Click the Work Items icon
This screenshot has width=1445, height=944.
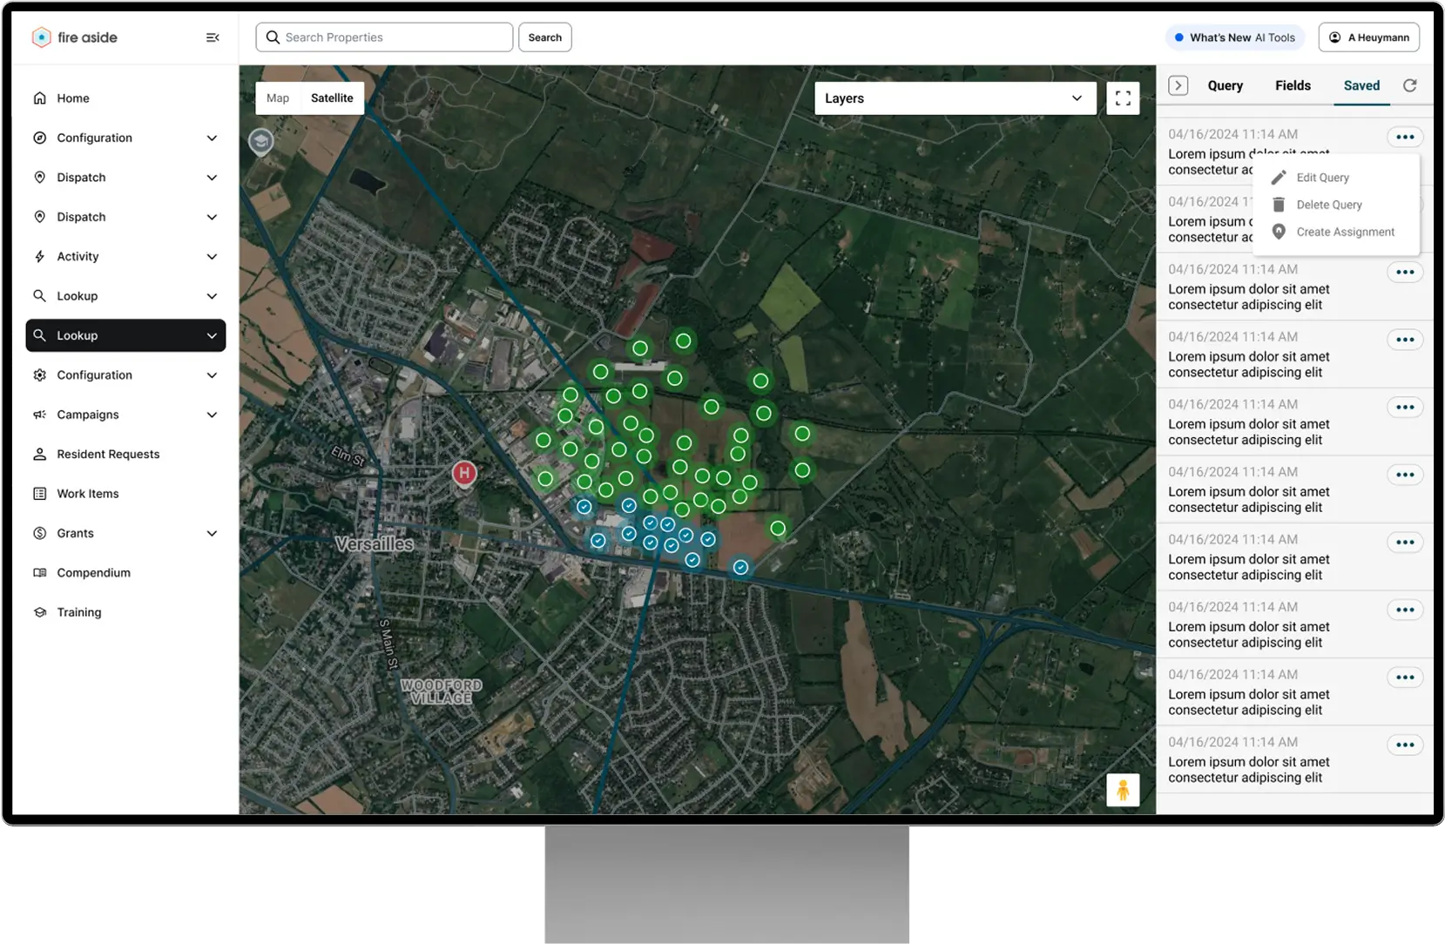point(39,493)
